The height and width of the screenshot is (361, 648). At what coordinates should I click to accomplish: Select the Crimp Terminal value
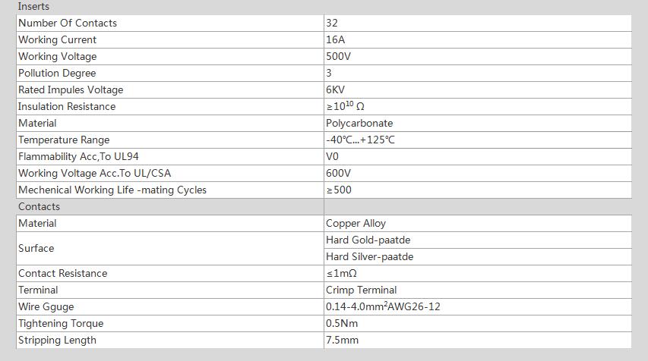pyautogui.click(x=361, y=290)
